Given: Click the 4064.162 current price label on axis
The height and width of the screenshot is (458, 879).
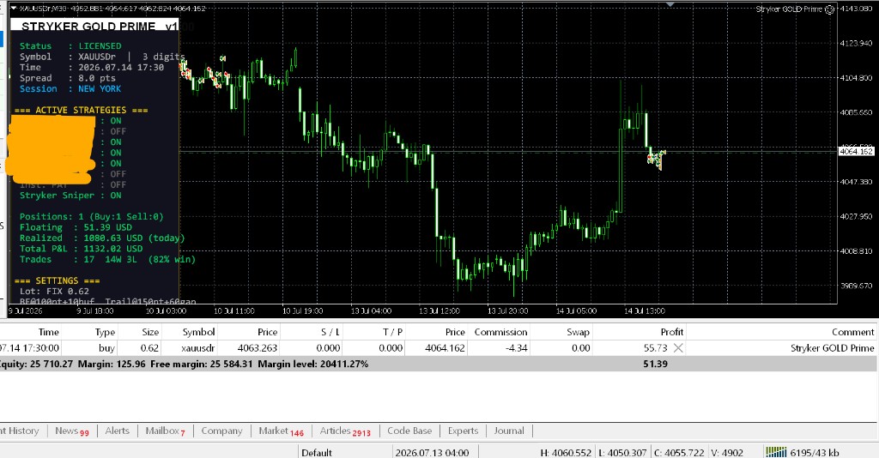Looking at the screenshot, I should point(857,151).
